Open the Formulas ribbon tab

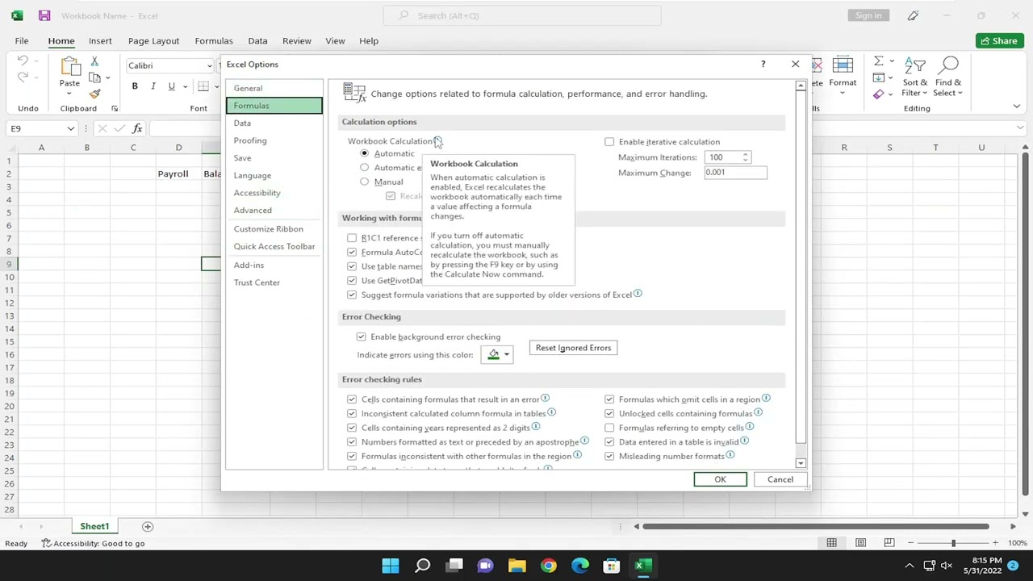point(214,40)
